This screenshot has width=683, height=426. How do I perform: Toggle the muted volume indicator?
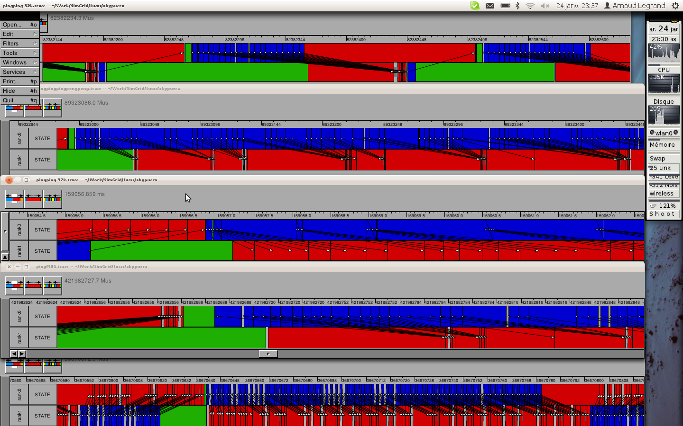tap(545, 6)
